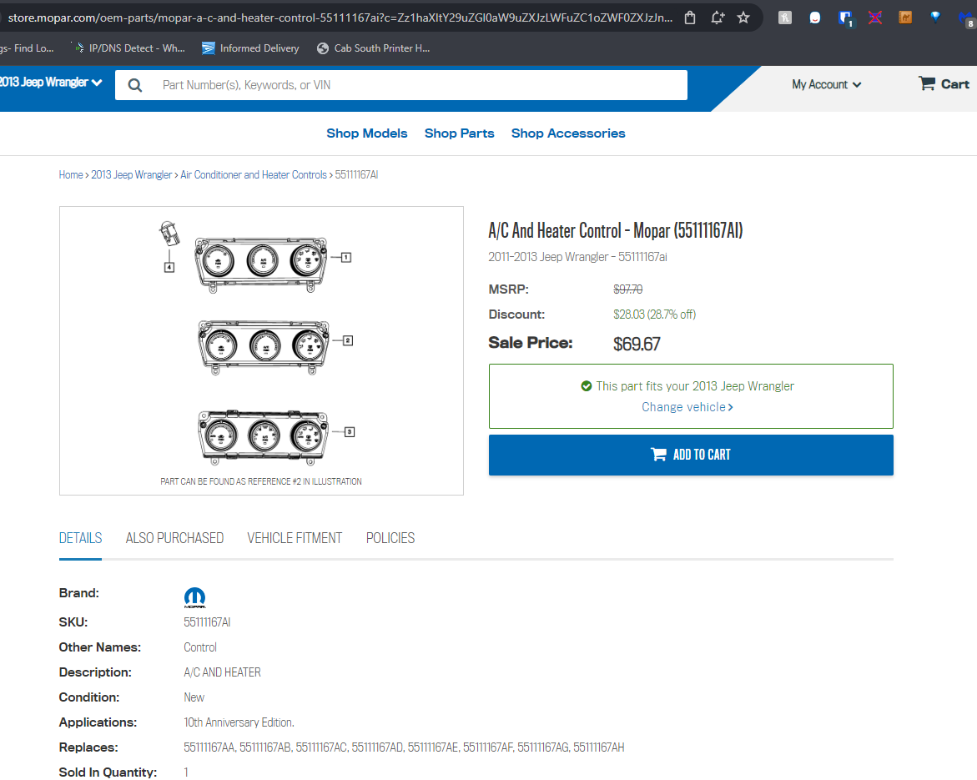Switch to the Also Purchased tab
The width and height of the screenshot is (977, 780).
coord(174,538)
